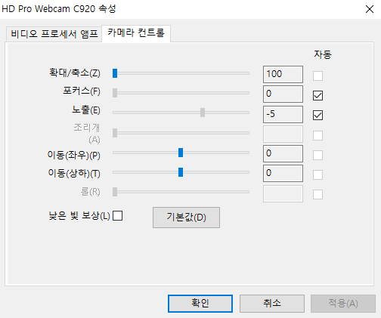Cancel the dialog with 취소
The height and width of the screenshot is (318, 381).
point(272,304)
